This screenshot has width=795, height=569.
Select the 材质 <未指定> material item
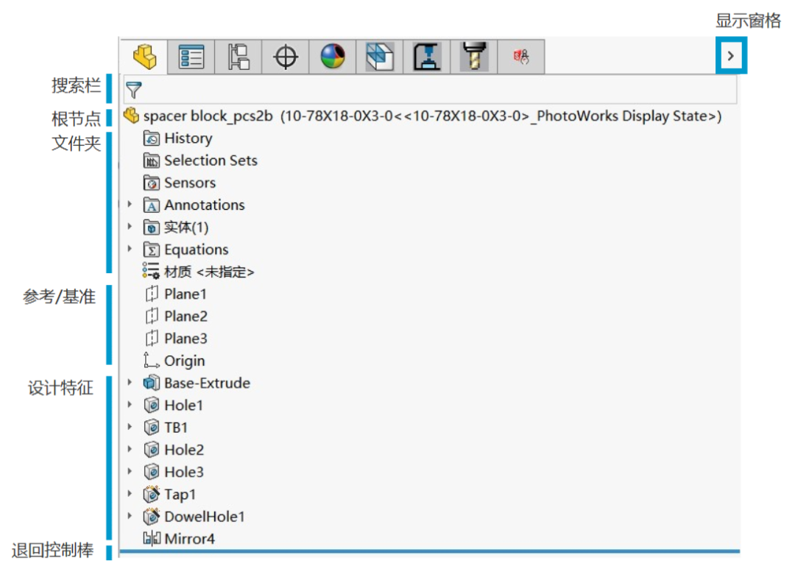[208, 272]
